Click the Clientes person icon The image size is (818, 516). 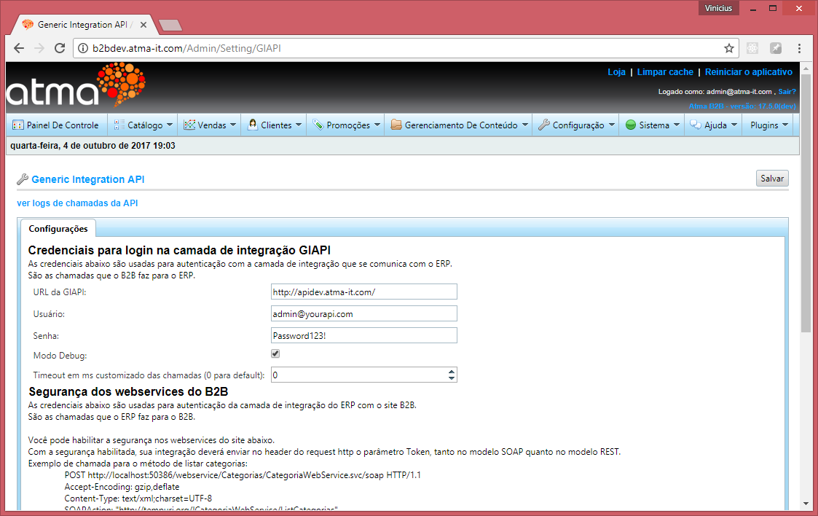[x=253, y=125]
